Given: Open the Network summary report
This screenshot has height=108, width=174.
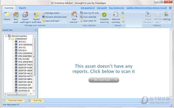Looking at the screenshot, I should (116, 17).
